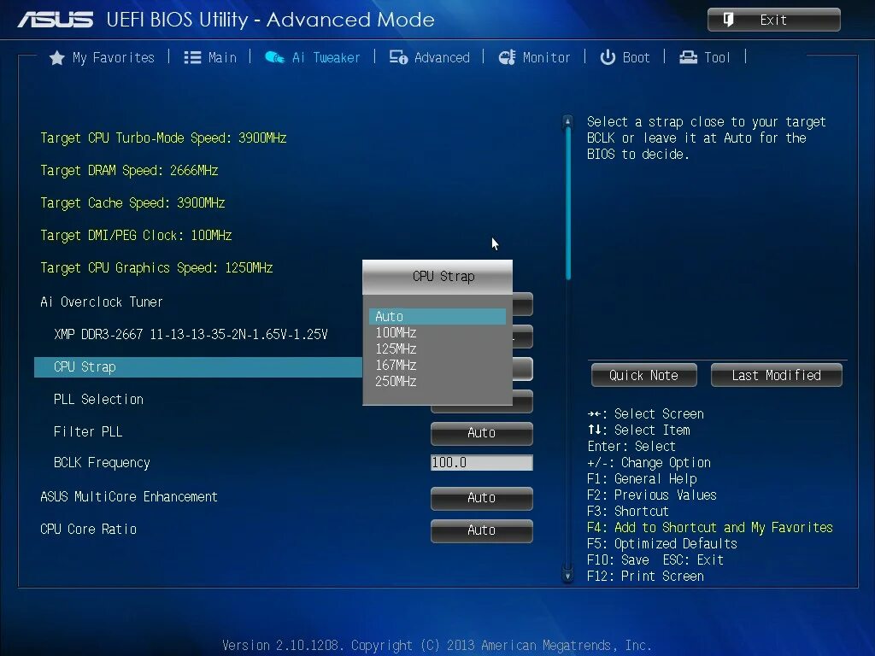Open the Filter PLL dropdown
Image resolution: width=875 pixels, height=656 pixels.
click(481, 433)
